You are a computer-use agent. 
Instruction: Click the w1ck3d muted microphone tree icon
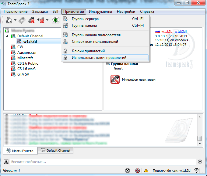coord(19,41)
